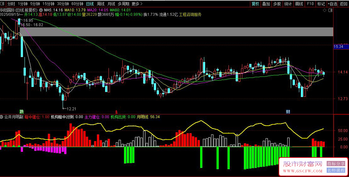The height and width of the screenshot is (177, 349).
Task: Select the 60分钟 period tab
Action: (x=77, y=4)
